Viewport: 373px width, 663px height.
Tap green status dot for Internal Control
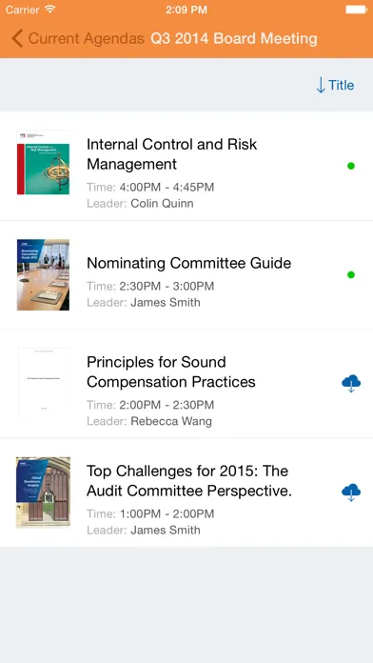[351, 166]
